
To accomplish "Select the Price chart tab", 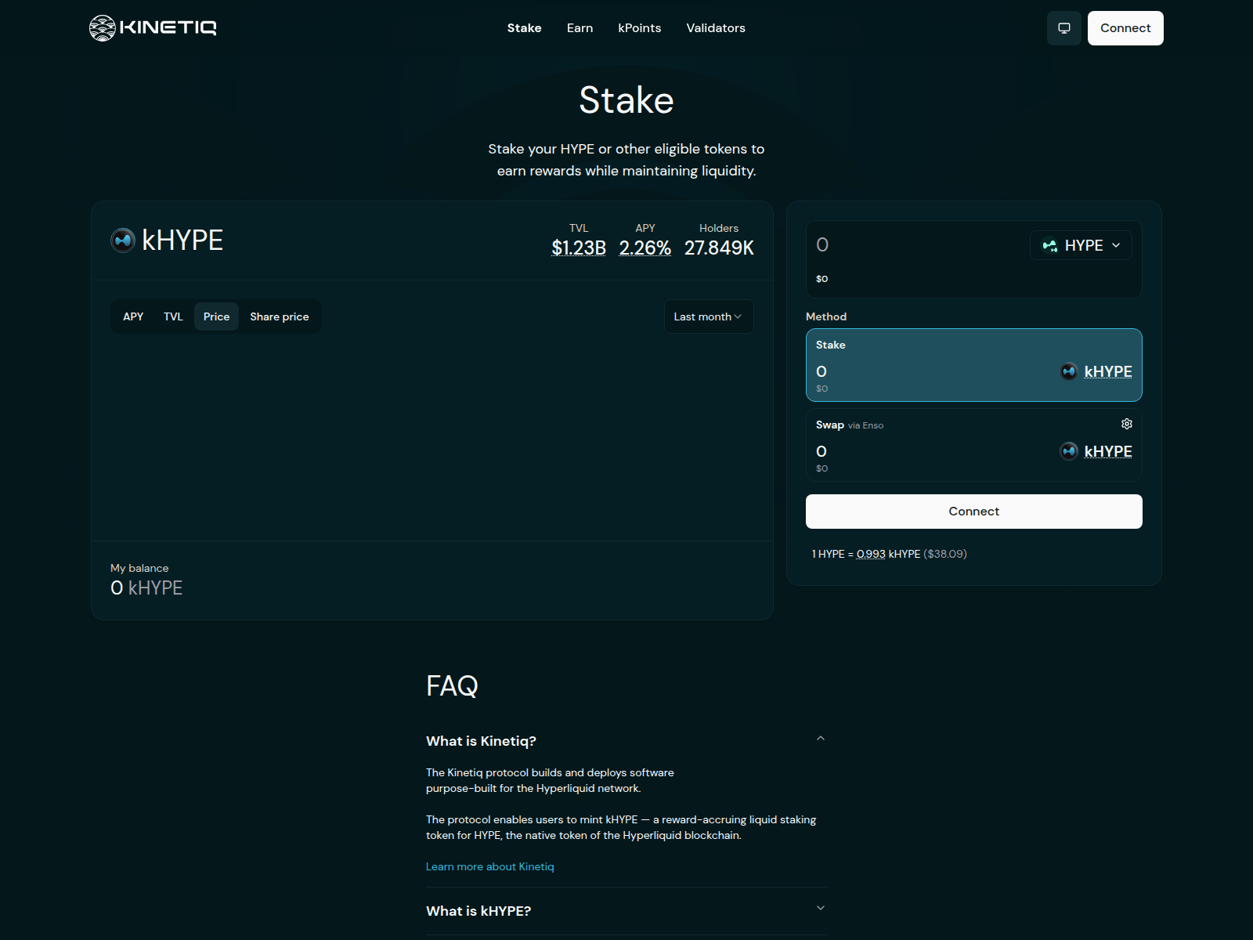I will (216, 316).
